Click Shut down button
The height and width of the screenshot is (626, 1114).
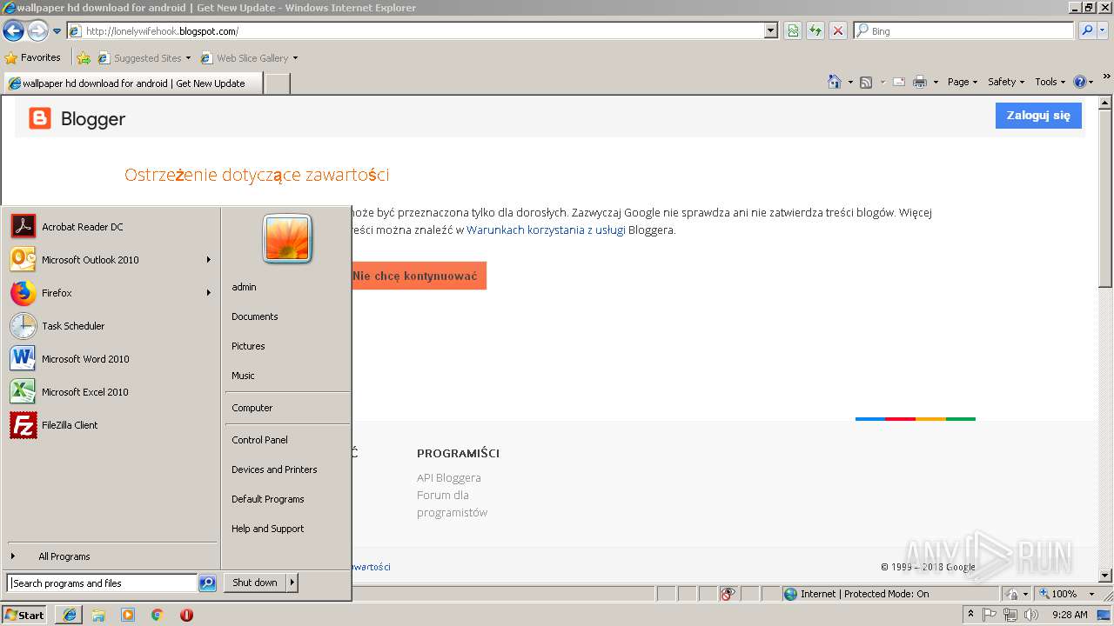[x=255, y=583]
